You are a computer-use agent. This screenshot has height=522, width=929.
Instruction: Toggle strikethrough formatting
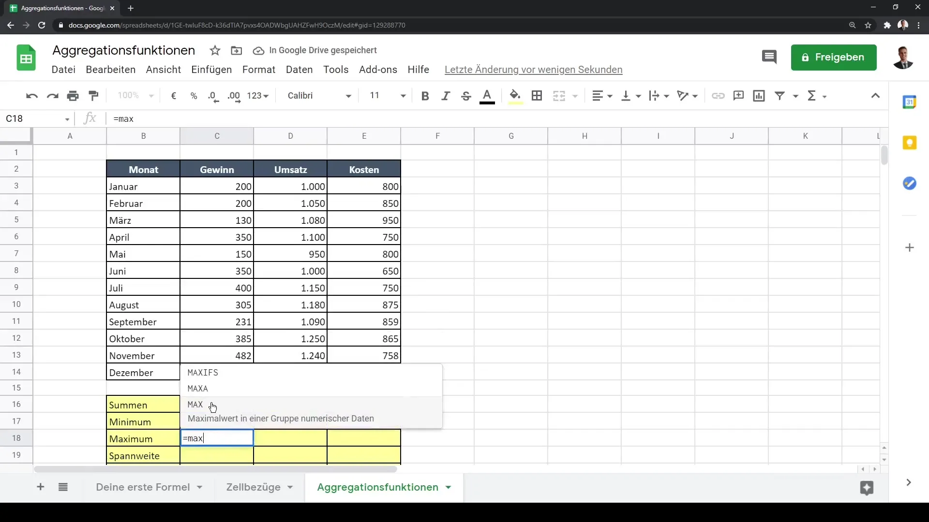466,96
